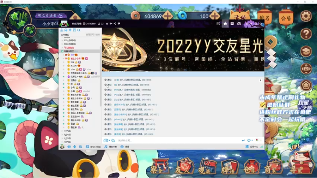Click the 2022YY交友星光 banner
317x178 pixels.
pos(183,49)
